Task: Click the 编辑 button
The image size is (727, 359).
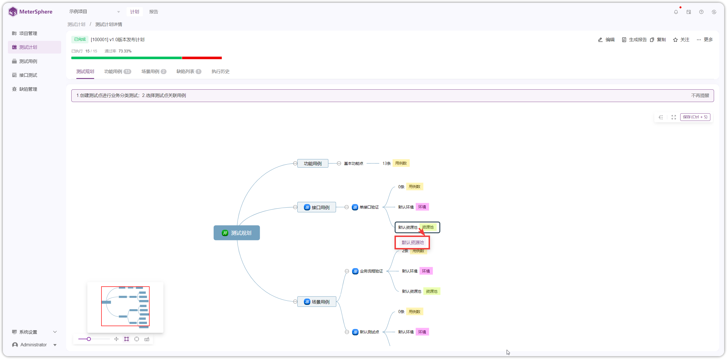Action: [x=606, y=40]
